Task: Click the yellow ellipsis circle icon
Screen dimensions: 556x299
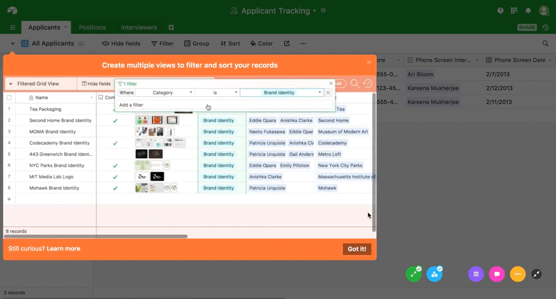Action: point(518,274)
